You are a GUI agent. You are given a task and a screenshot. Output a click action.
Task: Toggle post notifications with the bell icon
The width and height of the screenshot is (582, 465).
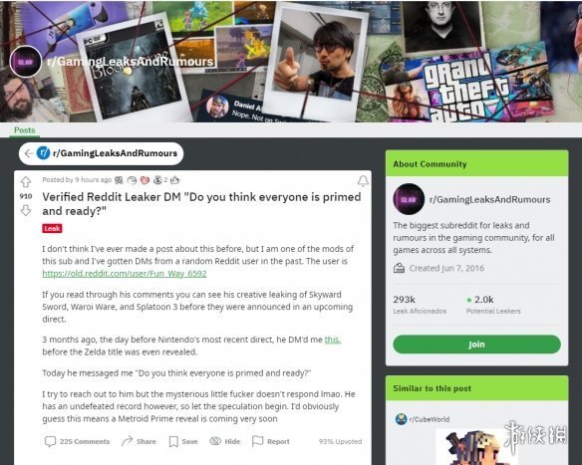coord(363,180)
